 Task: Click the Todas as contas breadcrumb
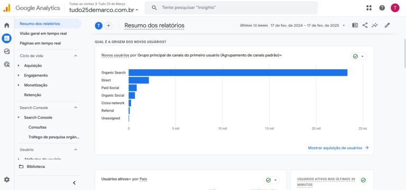(81, 4)
